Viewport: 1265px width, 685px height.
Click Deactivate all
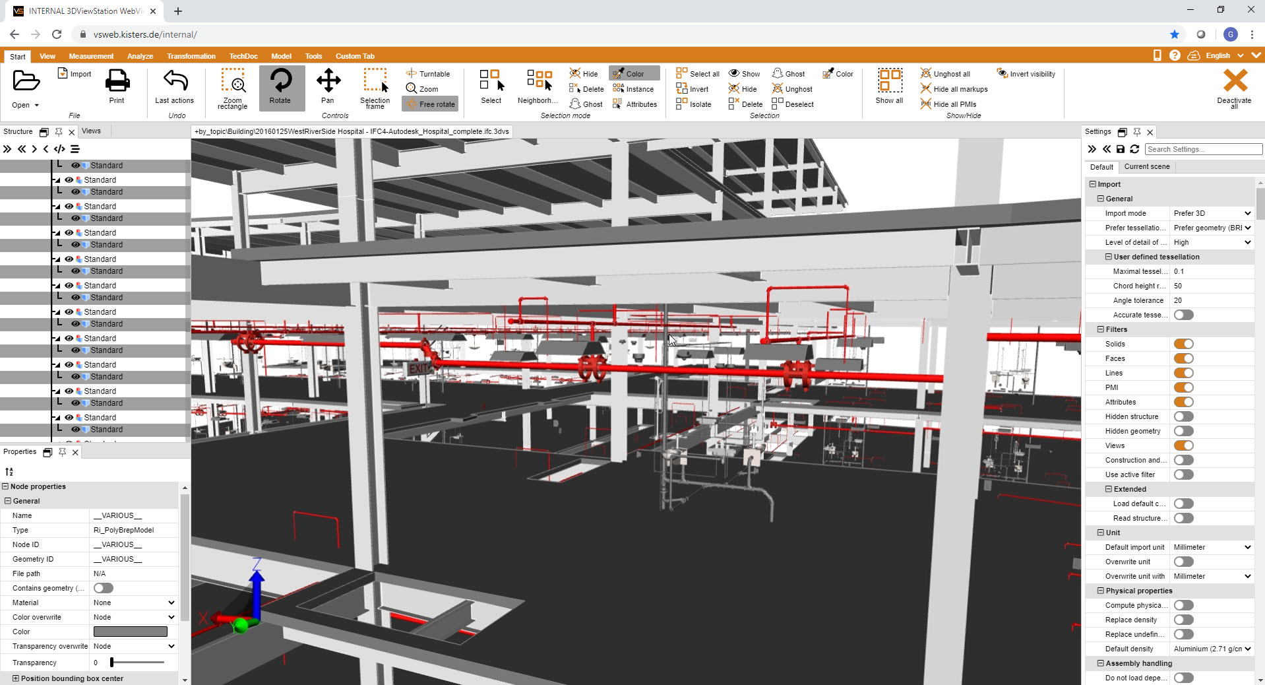click(x=1235, y=88)
